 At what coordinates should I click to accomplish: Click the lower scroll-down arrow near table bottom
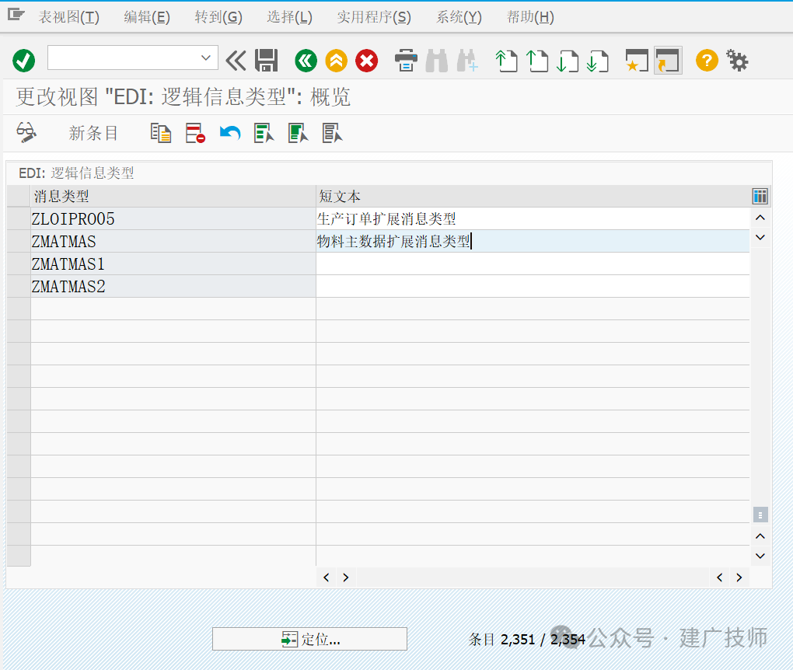760,556
